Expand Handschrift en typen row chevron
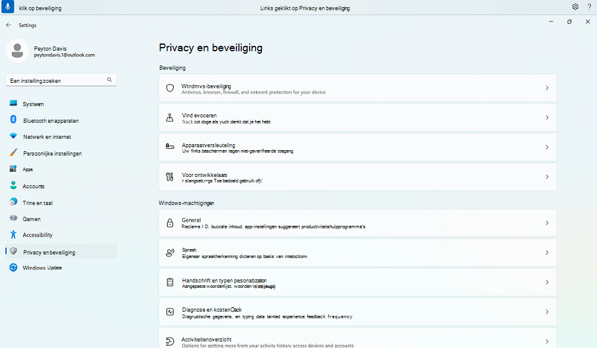 (x=547, y=282)
